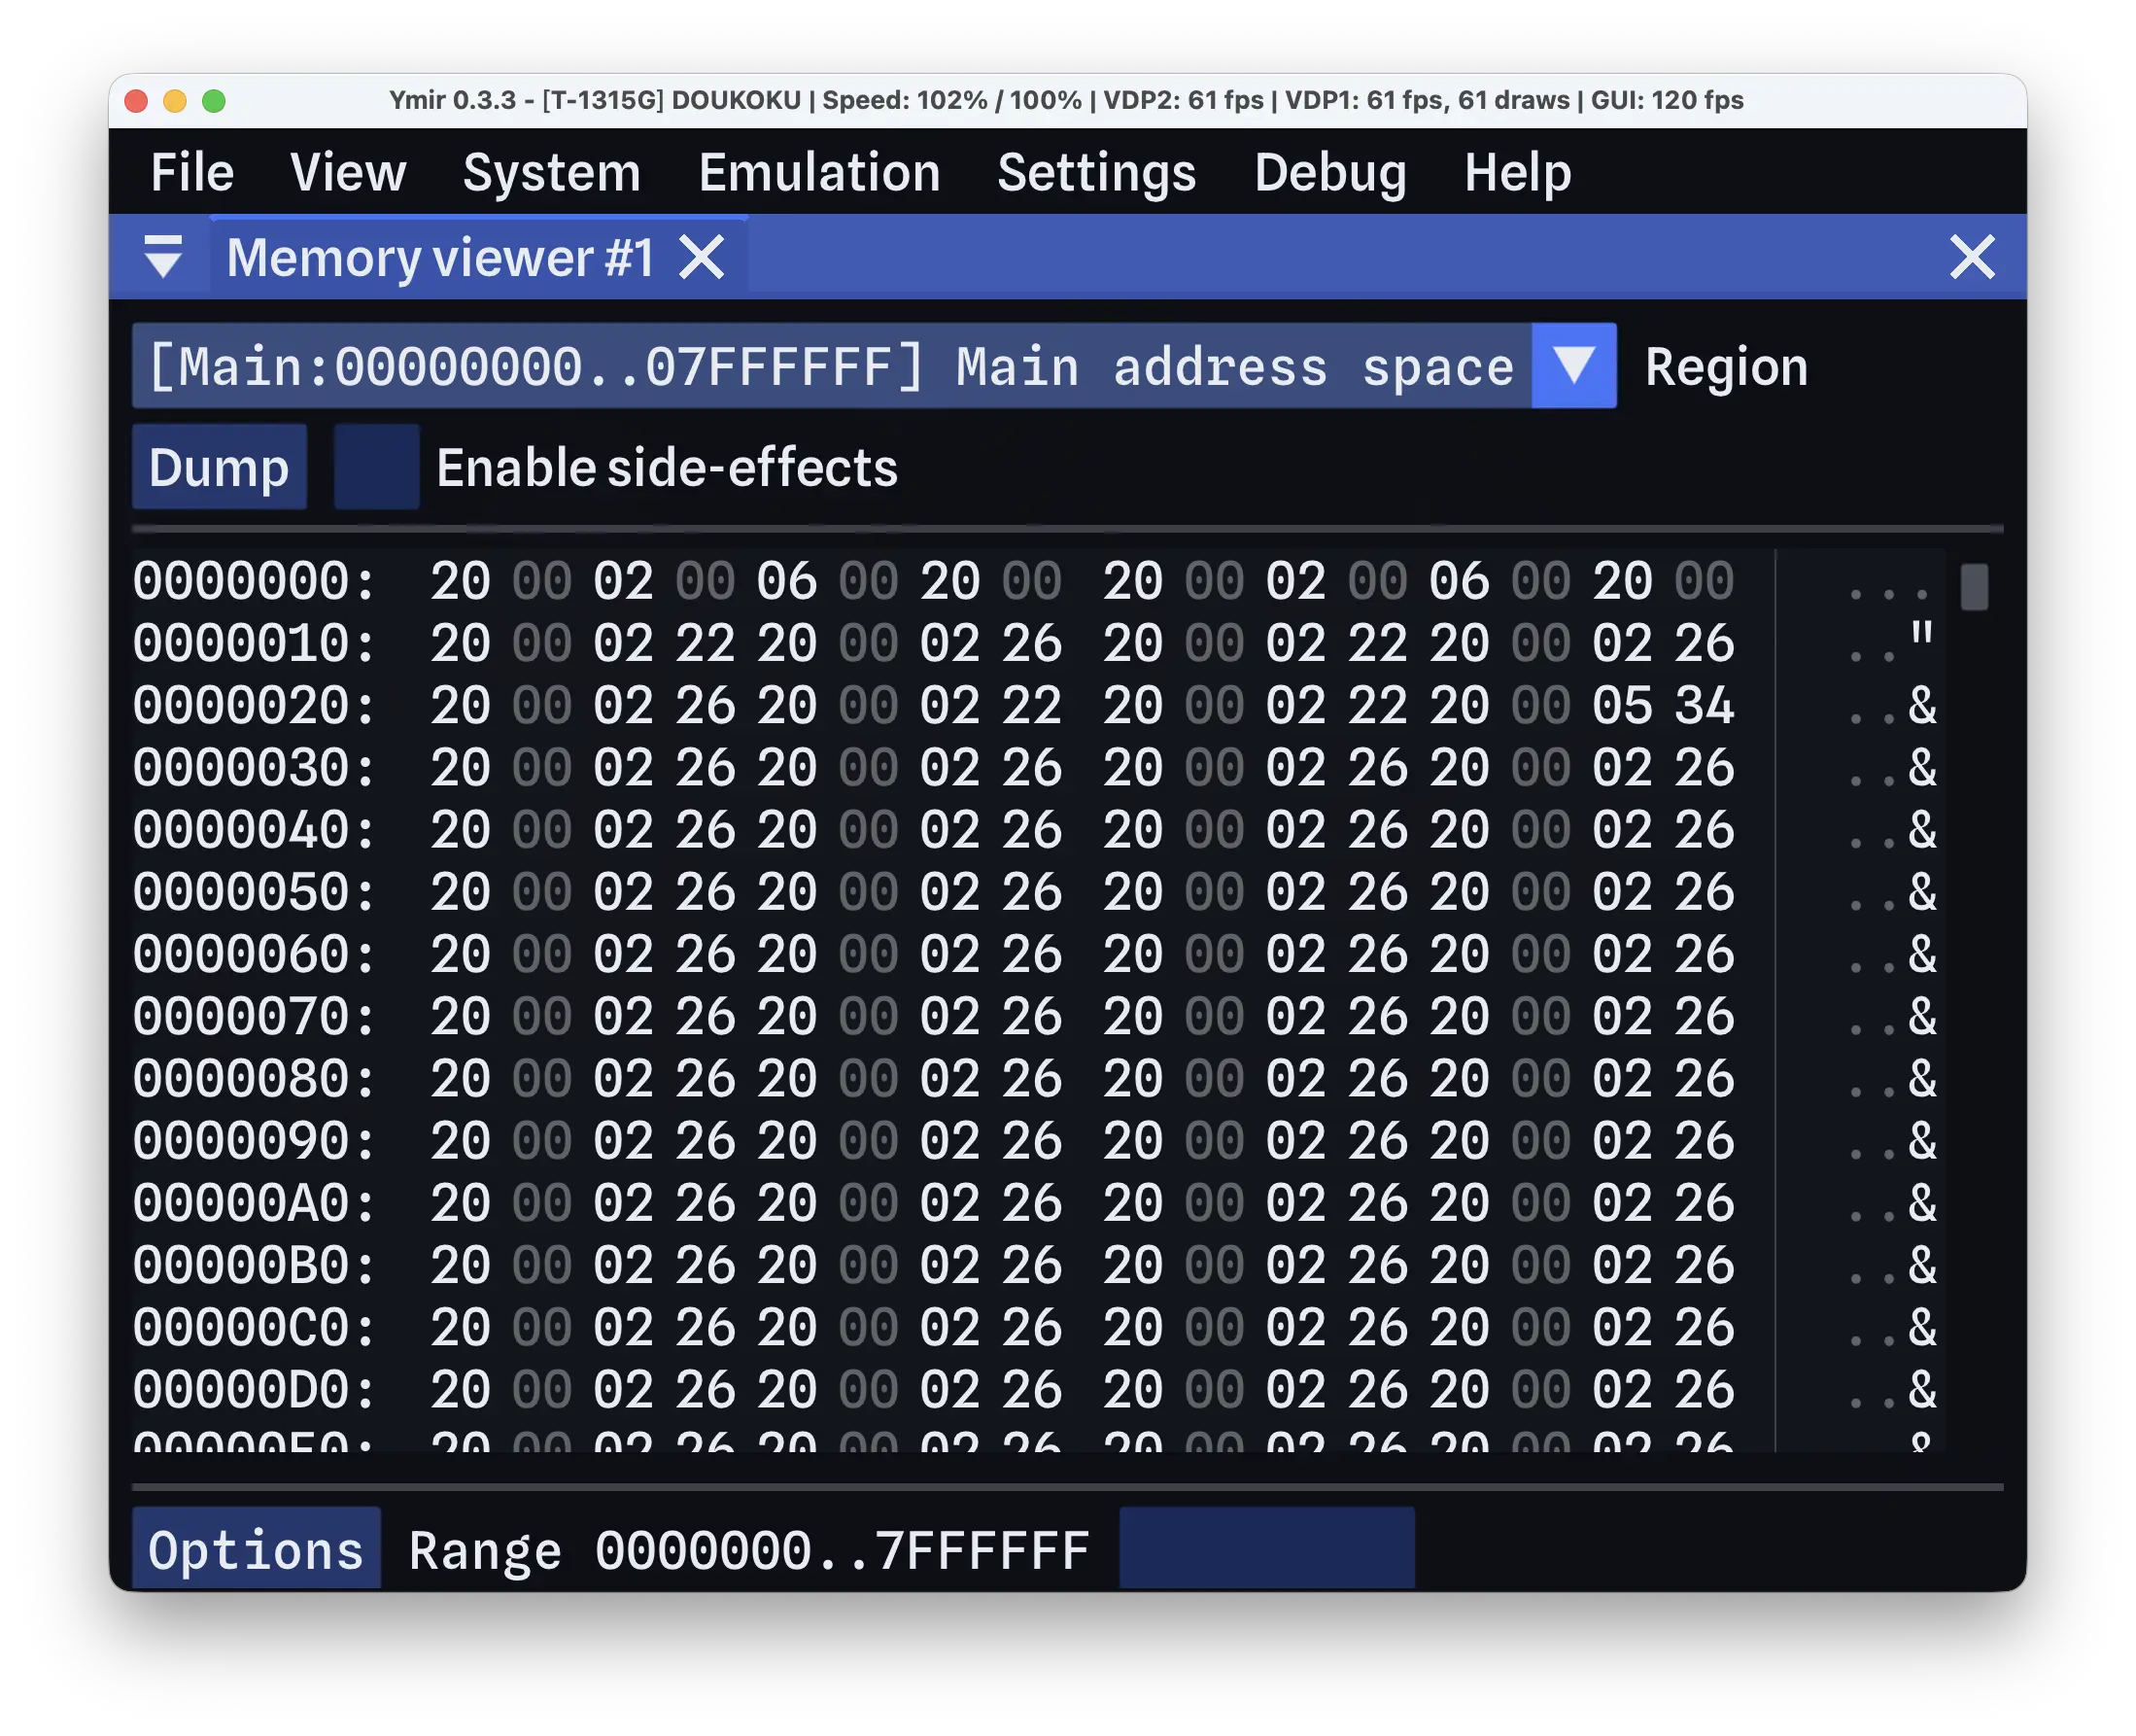Click the address input field beside Range
This screenshot has height=1736, width=2136.
(x=1266, y=1549)
